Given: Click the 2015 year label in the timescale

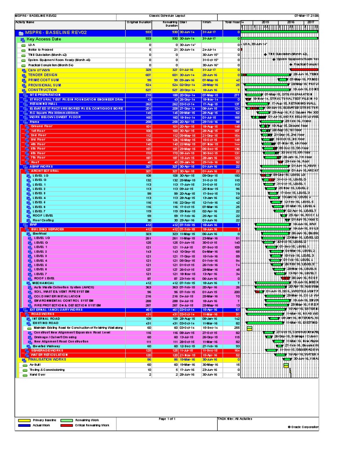Looking at the screenshot, I should [x=265, y=23].
